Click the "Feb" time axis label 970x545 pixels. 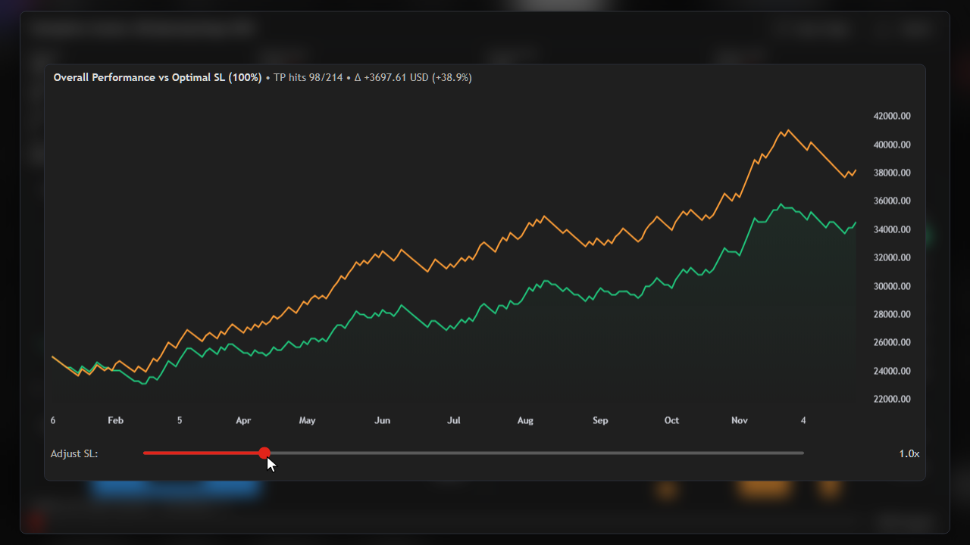tap(115, 420)
